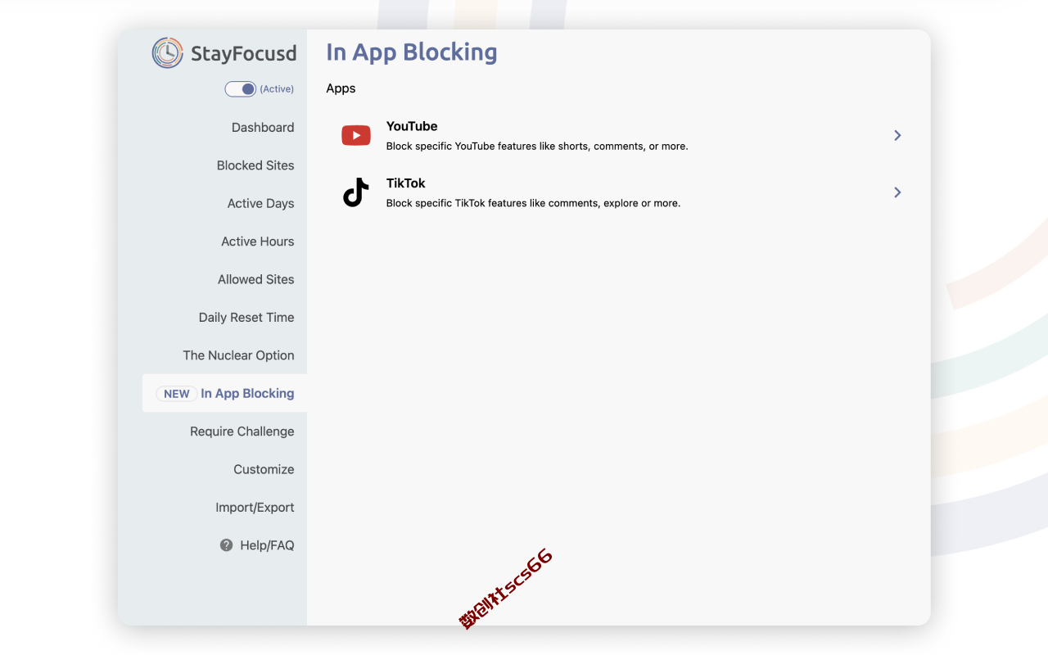Select The Nuclear Option
Image resolution: width=1048 pixels, height=655 pixels.
click(x=239, y=355)
